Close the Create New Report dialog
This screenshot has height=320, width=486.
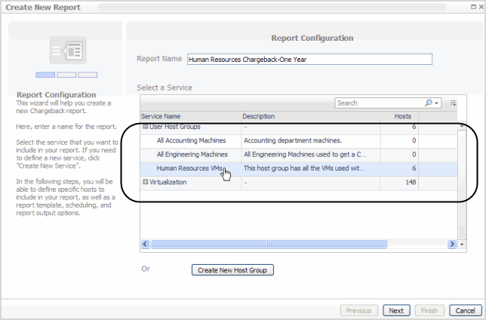pyautogui.click(x=481, y=7)
